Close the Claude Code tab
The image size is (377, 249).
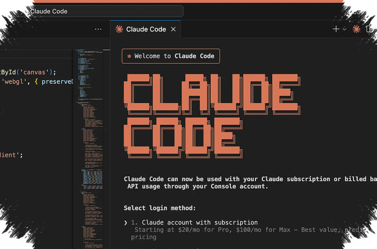(173, 29)
